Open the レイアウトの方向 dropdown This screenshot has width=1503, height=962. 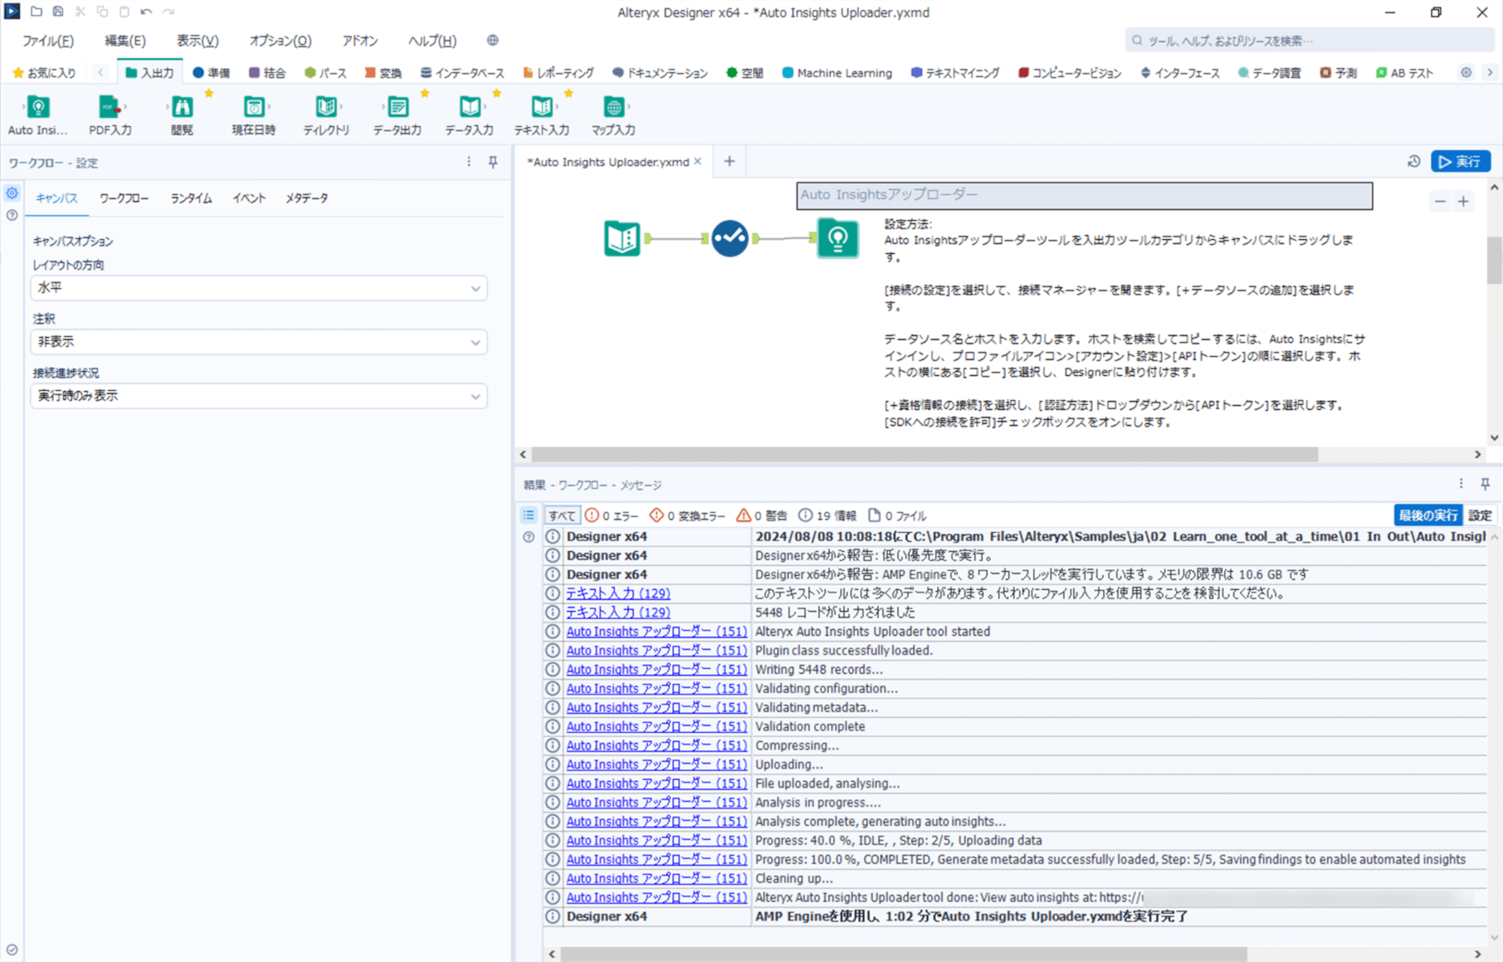click(x=259, y=288)
